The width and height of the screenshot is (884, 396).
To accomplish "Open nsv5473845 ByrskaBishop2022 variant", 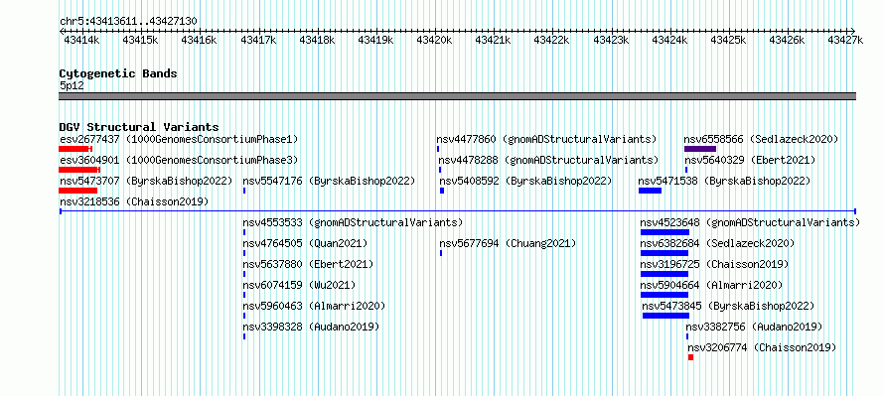I will pos(728,306).
